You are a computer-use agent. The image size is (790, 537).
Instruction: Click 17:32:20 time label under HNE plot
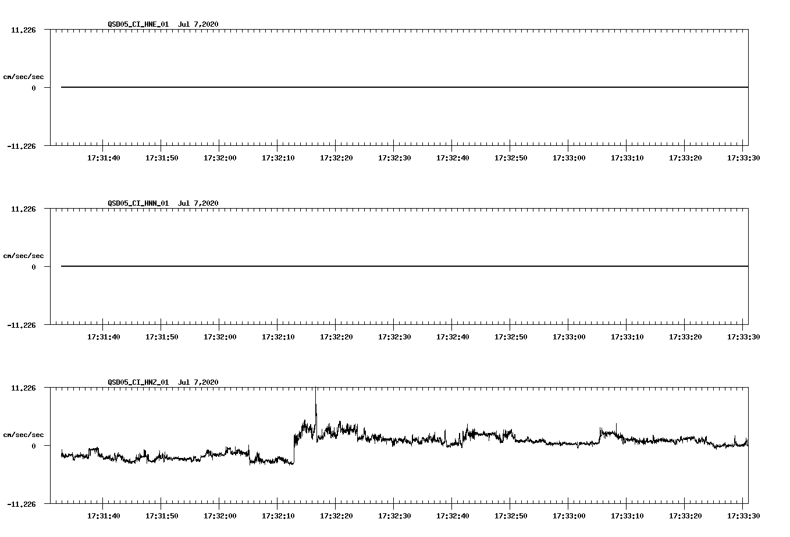(336, 157)
